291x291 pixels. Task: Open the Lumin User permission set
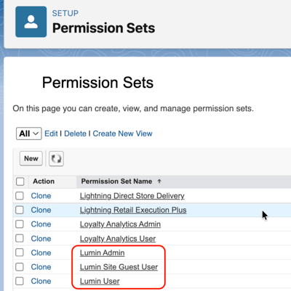(100, 281)
